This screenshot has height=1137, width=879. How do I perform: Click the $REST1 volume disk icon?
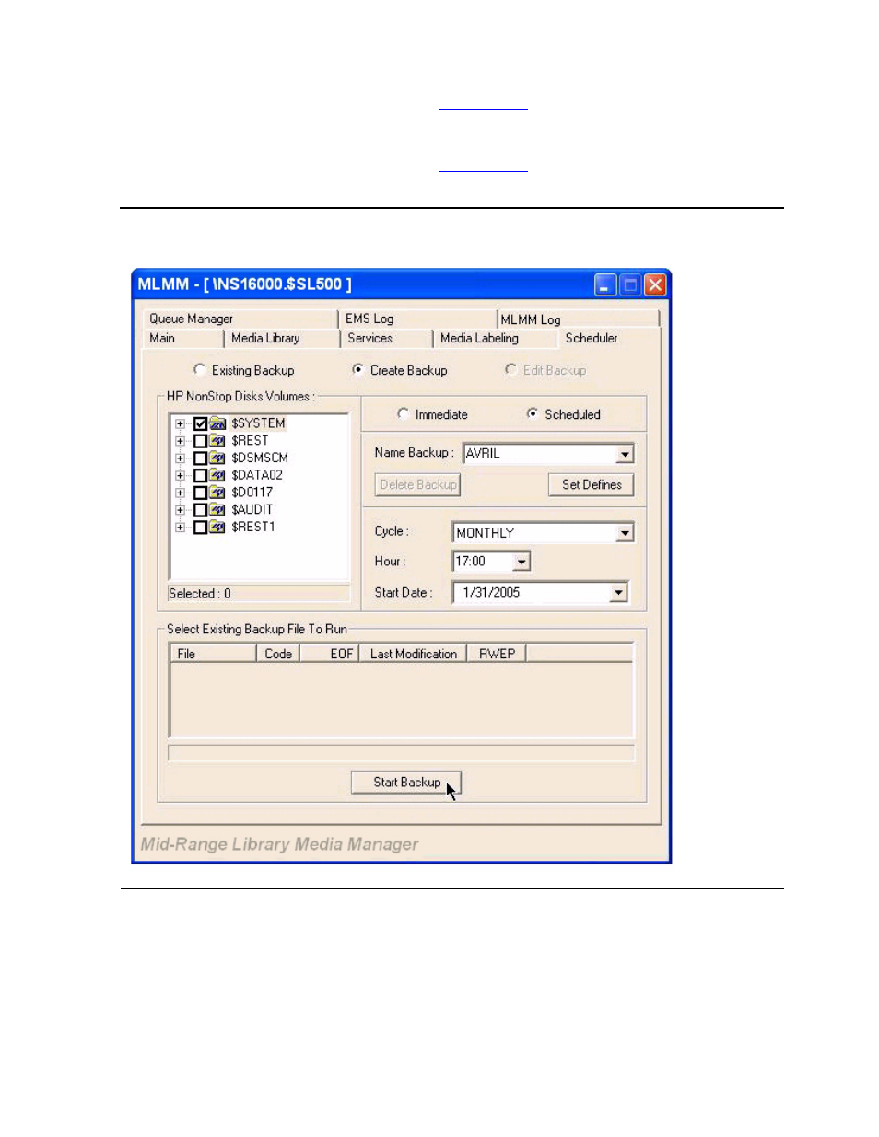(217, 527)
